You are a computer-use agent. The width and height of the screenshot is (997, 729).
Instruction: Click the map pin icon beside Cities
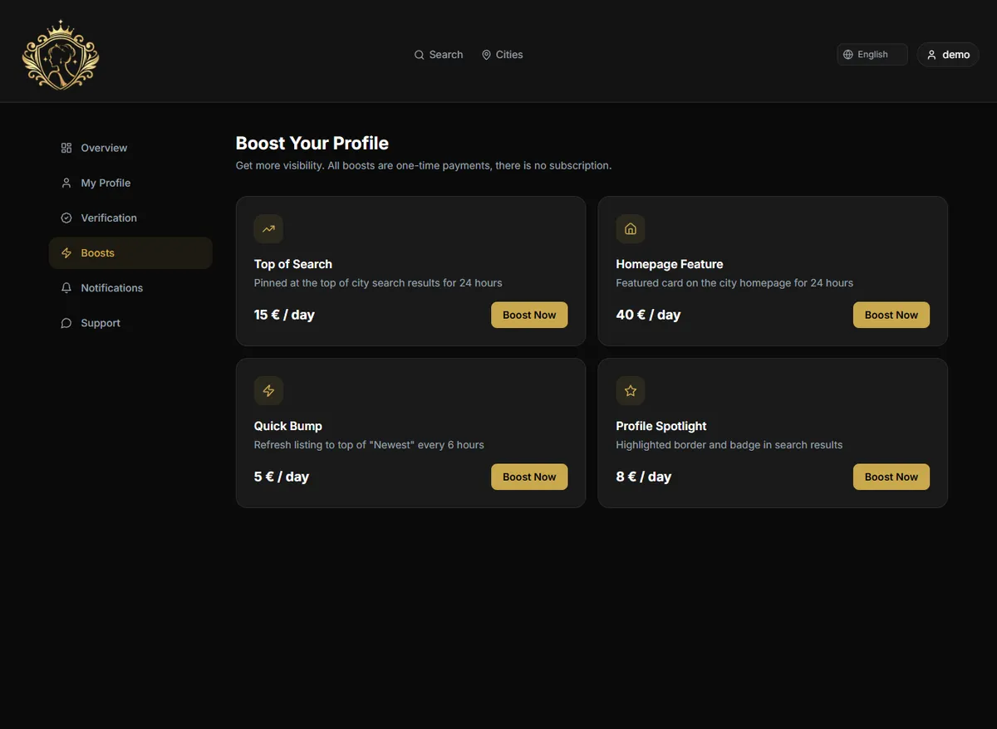[486, 55]
